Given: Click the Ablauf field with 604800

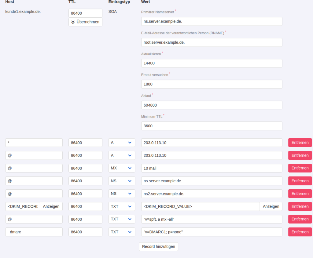Looking at the screenshot, I should coord(212,105).
